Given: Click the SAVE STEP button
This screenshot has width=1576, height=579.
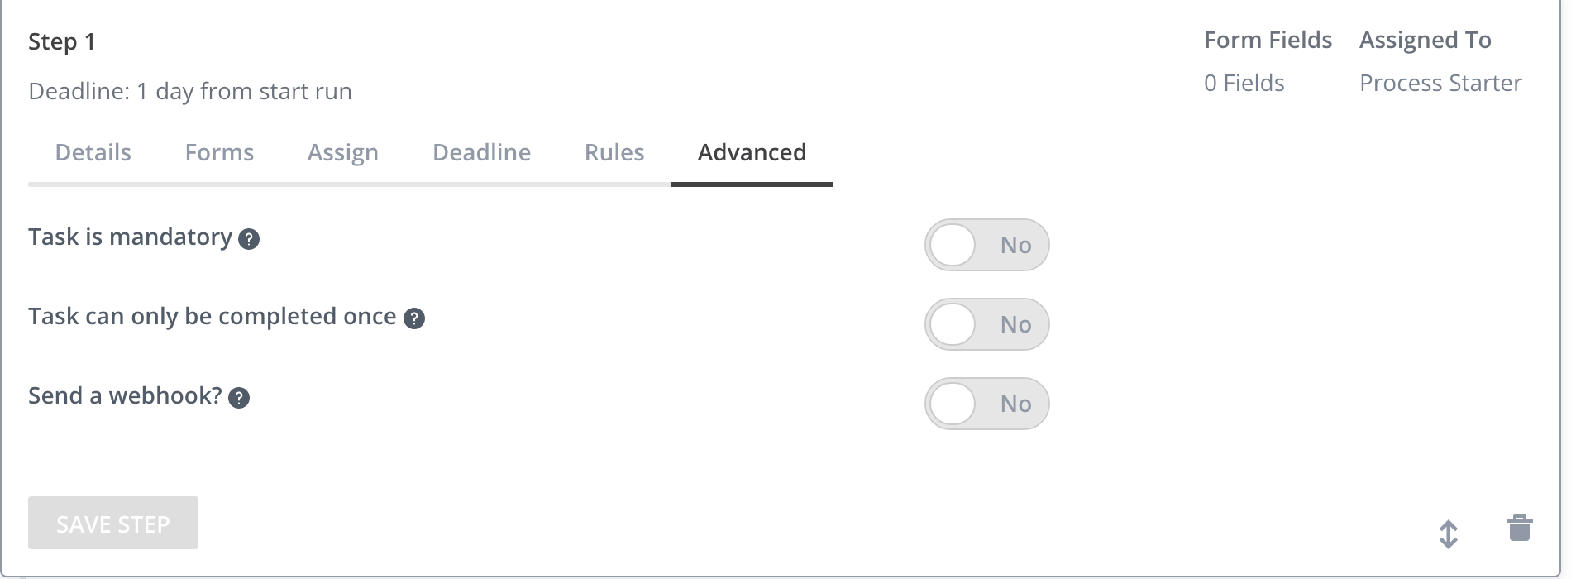Looking at the screenshot, I should (112, 523).
